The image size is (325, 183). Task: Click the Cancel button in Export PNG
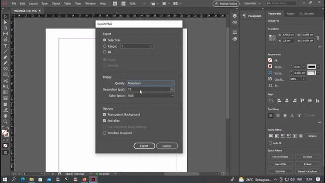point(167,146)
